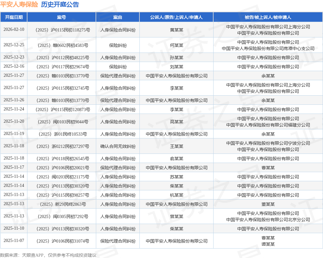Click case number (2025)闽0103民初9044号
The image size is (323, 258).
coord(63,122)
